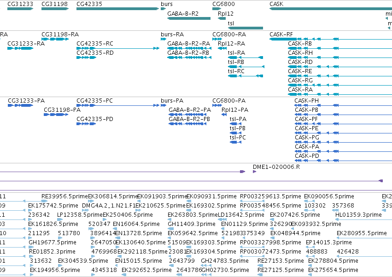Viewport: 392px width, 277px height.
Task: Select the CASK-RE transcript label
Action: point(300,71)
